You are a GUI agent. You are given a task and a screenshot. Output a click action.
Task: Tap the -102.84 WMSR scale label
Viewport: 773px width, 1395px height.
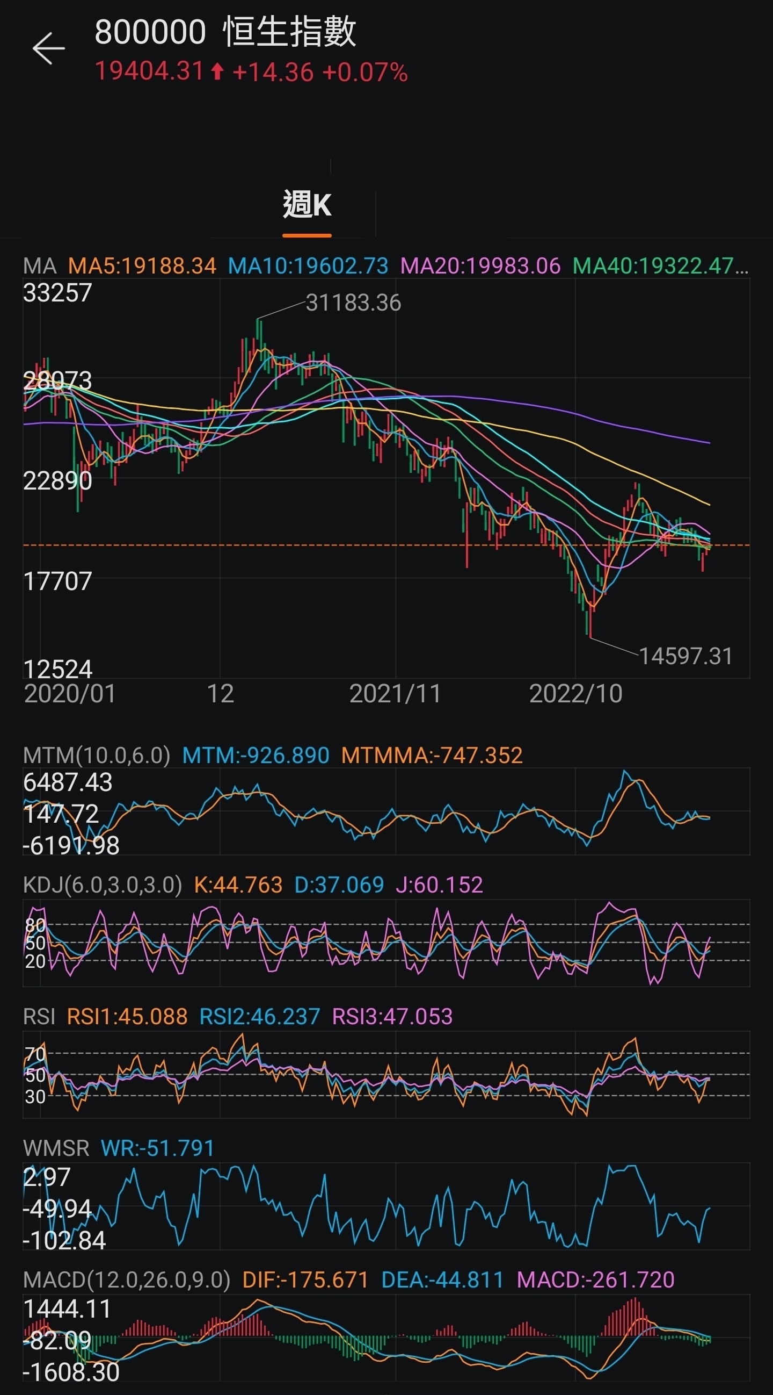click(65, 1241)
